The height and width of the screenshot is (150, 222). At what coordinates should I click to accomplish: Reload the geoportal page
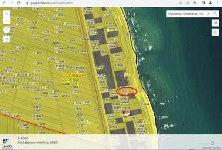point(19,3)
